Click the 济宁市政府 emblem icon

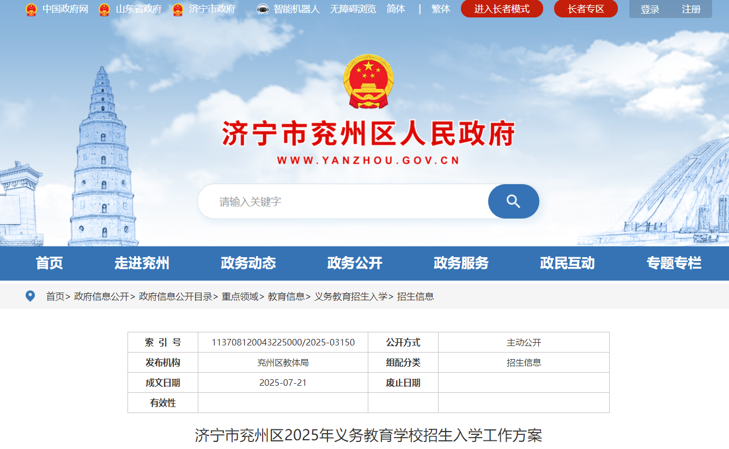click(178, 9)
